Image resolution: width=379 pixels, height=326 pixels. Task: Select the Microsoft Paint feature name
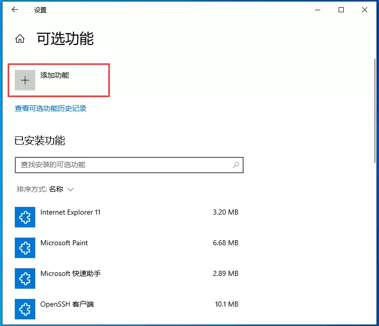pyautogui.click(x=64, y=243)
